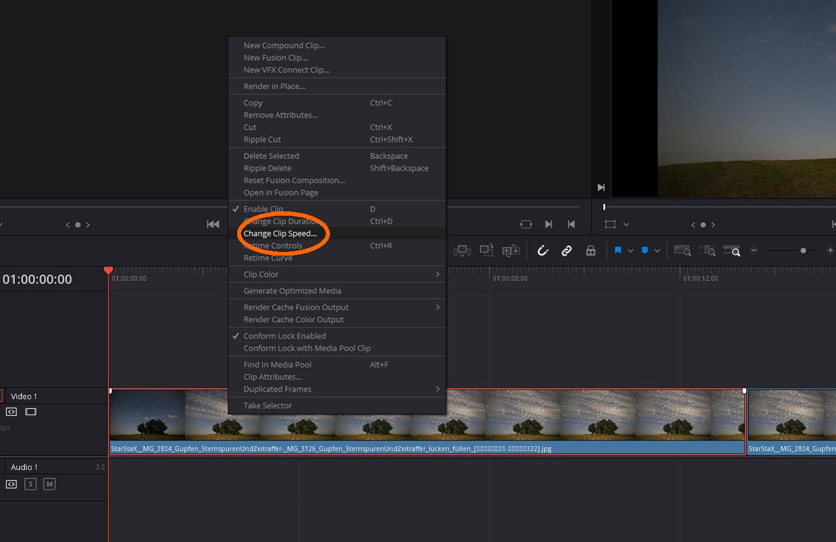Toggle linked selection chain icon
This screenshot has width=836, height=542.
[x=567, y=251]
